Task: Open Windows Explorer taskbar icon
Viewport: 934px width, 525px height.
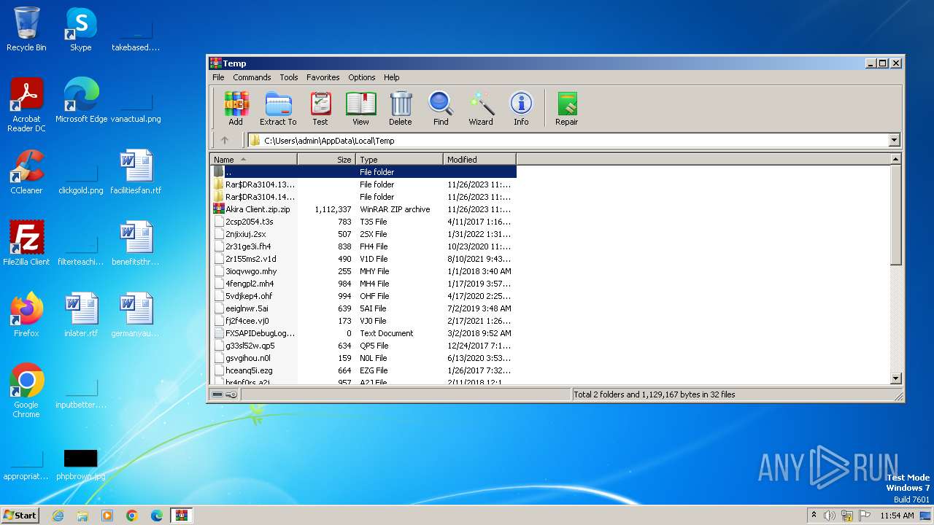Action: (82, 516)
